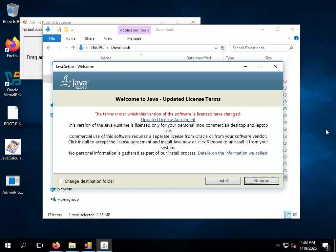Open the Updated License Agreement link
This screenshot has width=336, height=252.
point(168,119)
